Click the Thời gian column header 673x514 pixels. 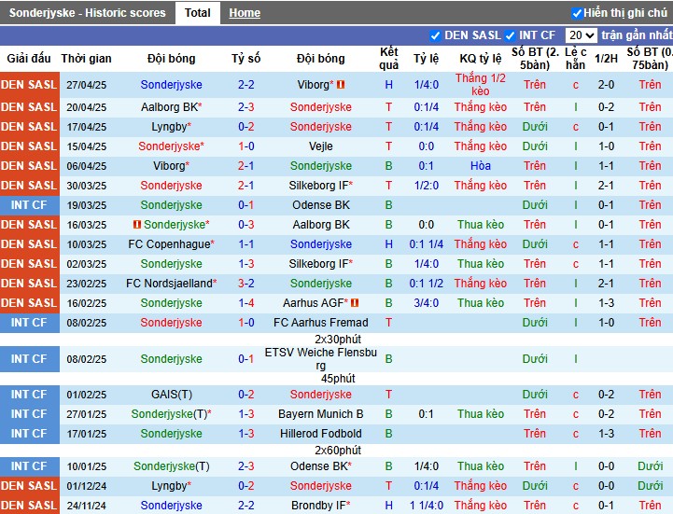[86, 59]
